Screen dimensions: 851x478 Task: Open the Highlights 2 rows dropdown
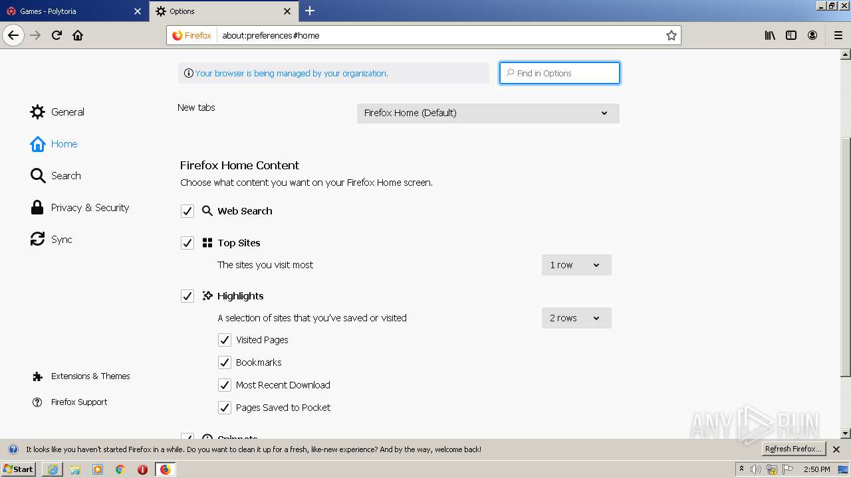coord(576,318)
